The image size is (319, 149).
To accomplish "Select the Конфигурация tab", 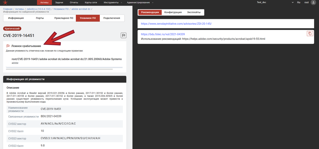I will tap(173, 12).
